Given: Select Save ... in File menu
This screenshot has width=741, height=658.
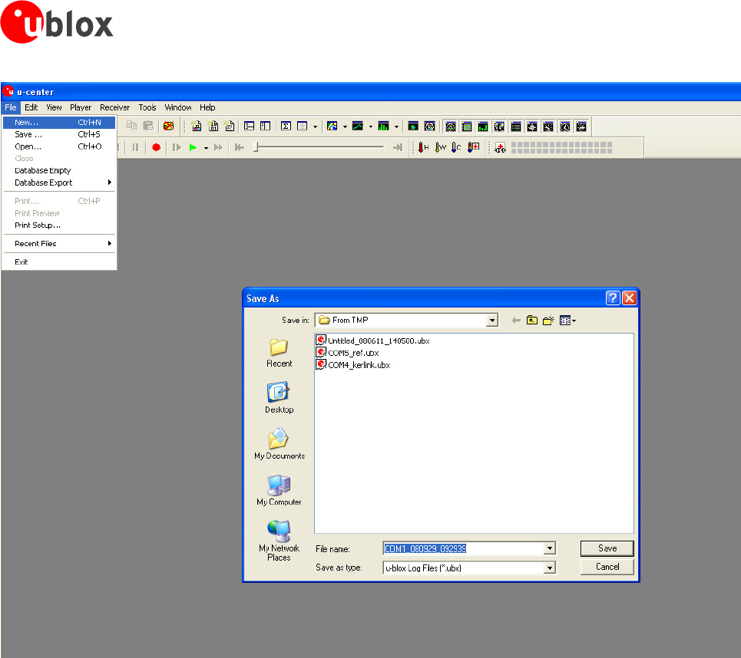Looking at the screenshot, I should click(59, 134).
